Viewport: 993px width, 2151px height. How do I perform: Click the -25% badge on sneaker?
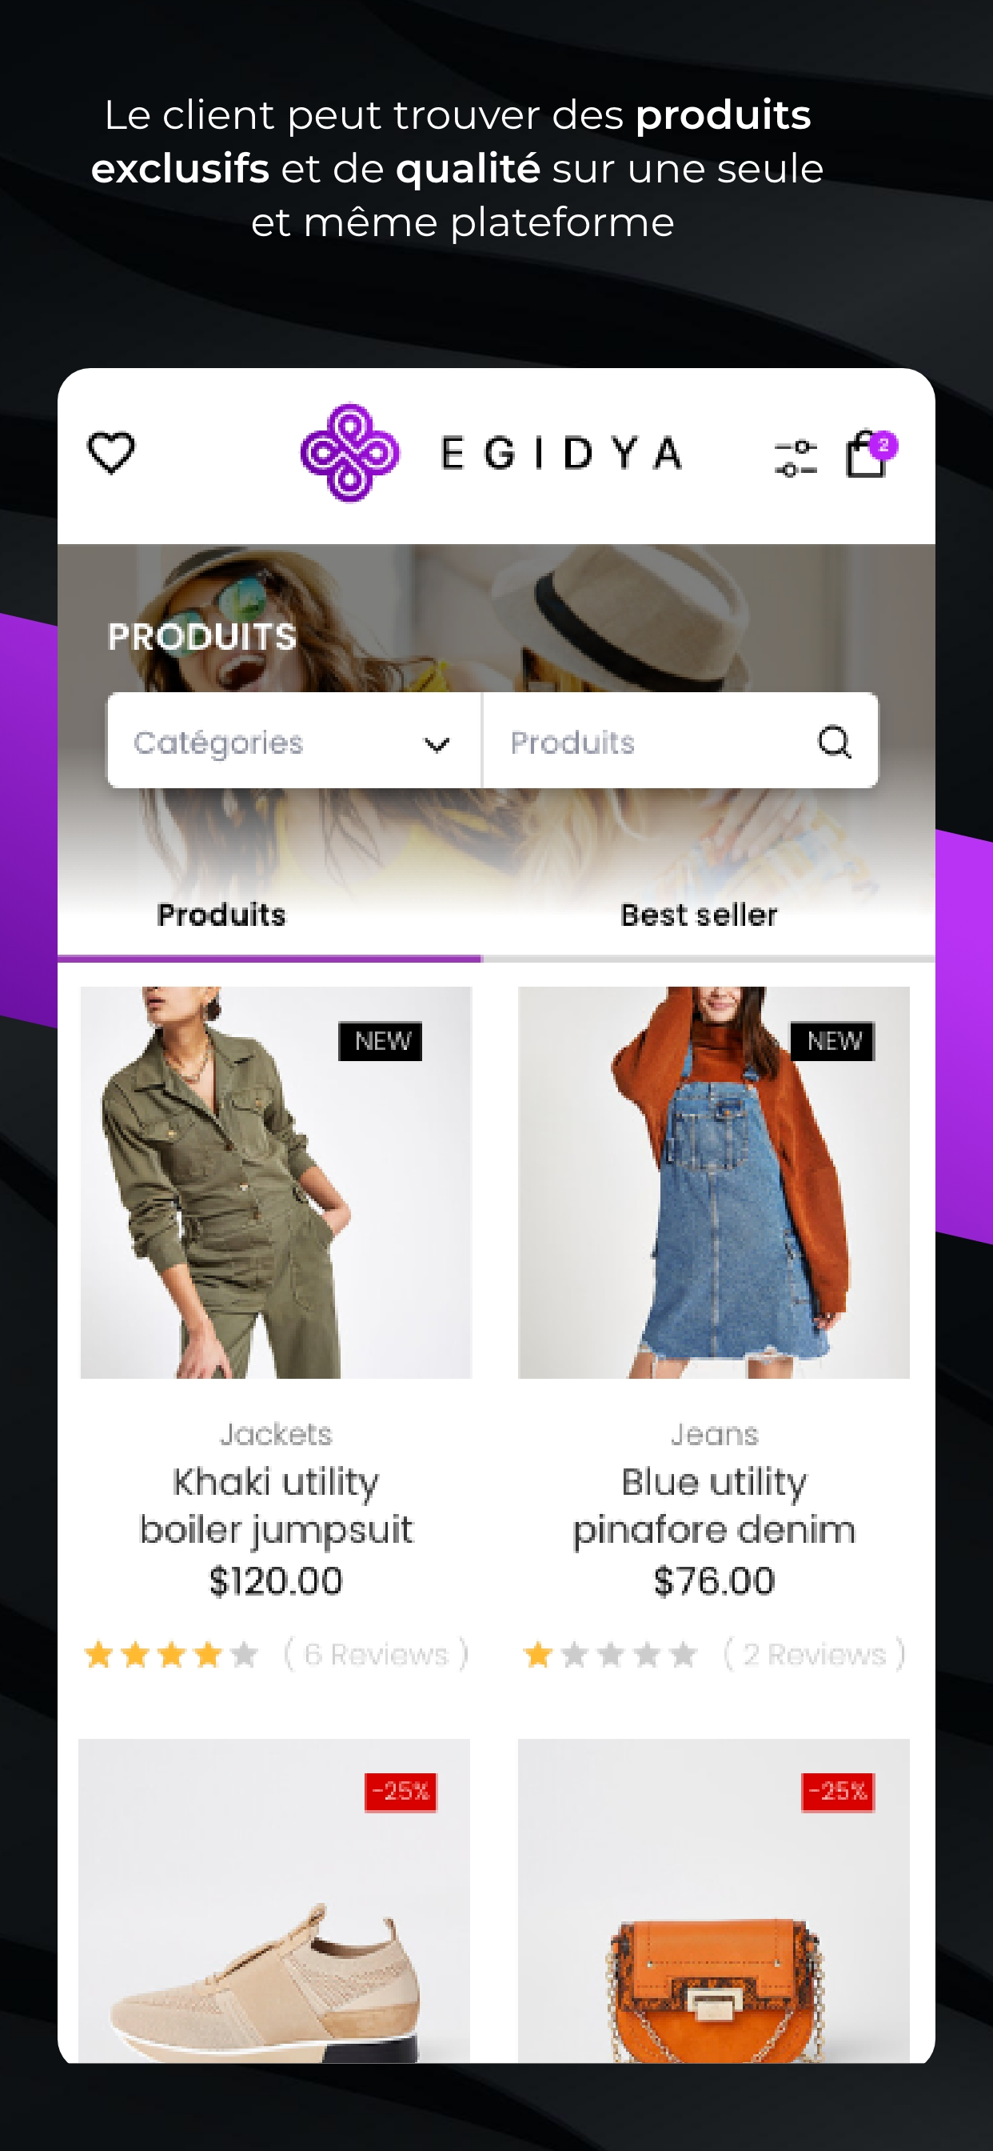[401, 1792]
